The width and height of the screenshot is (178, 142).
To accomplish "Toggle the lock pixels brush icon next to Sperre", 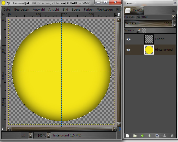I will [x=138, y=30].
